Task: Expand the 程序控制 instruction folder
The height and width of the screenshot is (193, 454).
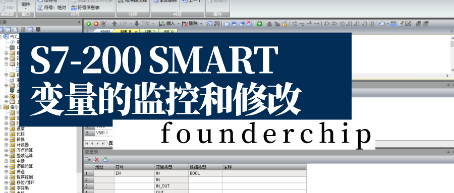Action: [6, 177]
